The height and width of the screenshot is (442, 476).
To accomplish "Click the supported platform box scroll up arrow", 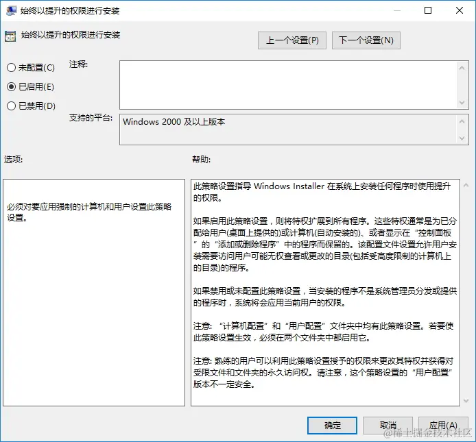I will pos(462,121).
